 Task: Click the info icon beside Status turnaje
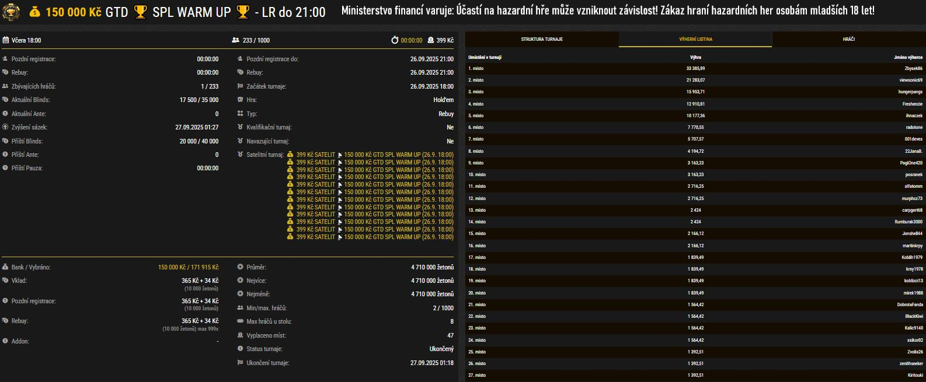[x=241, y=349]
